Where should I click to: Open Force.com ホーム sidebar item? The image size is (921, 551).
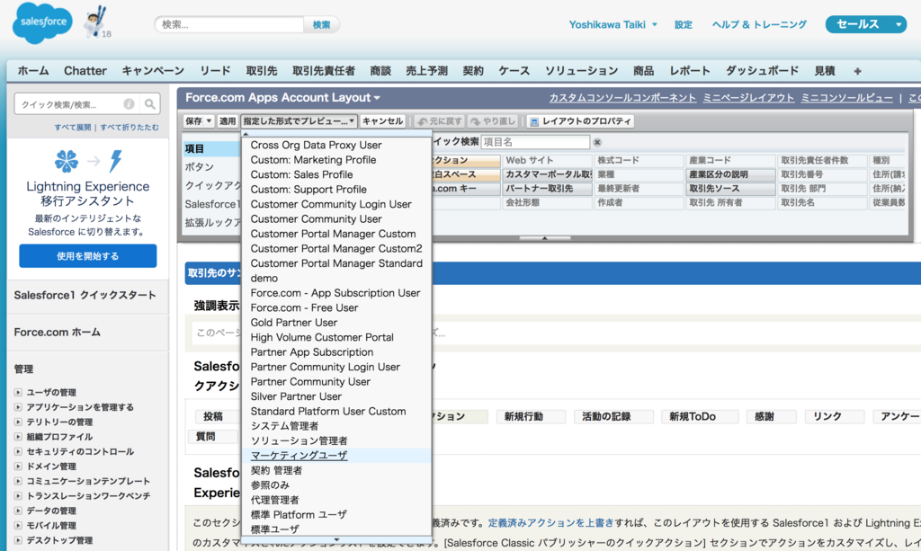point(57,332)
